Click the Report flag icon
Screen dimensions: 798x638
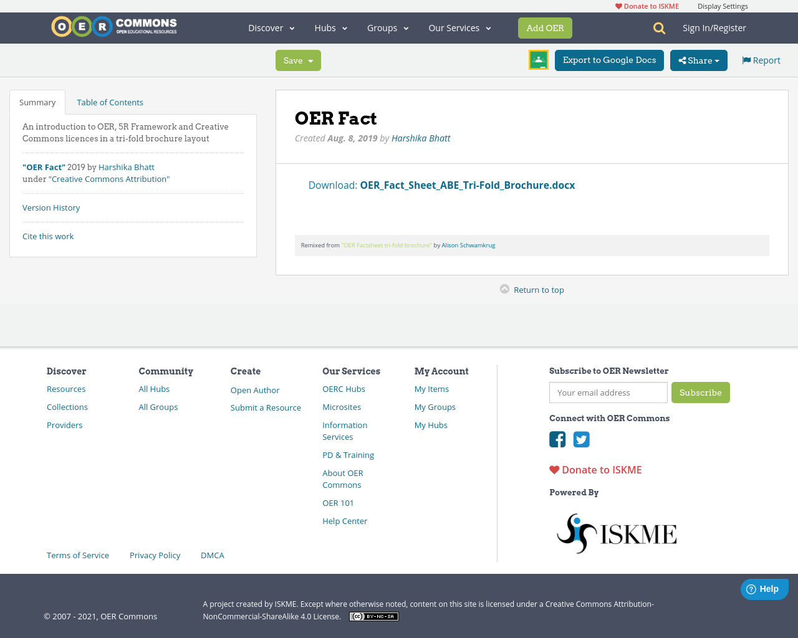[746, 60]
